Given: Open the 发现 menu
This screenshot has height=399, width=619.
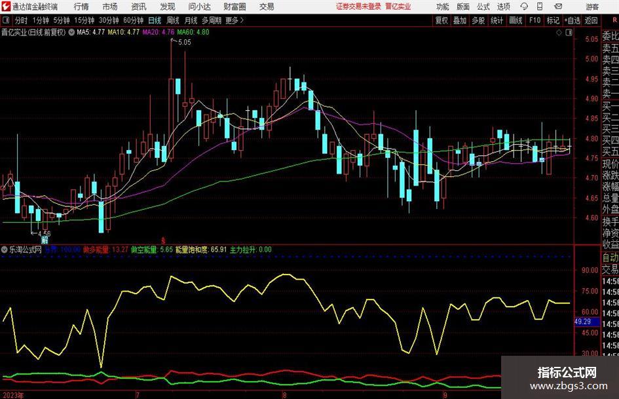Looking at the screenshot, I should [168, 7].
